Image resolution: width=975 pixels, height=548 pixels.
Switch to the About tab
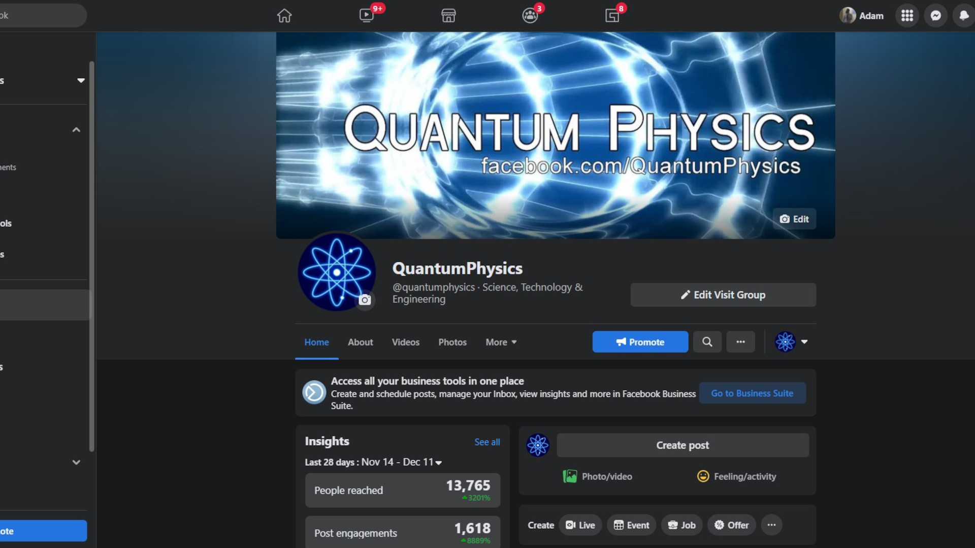click(360, 342)
